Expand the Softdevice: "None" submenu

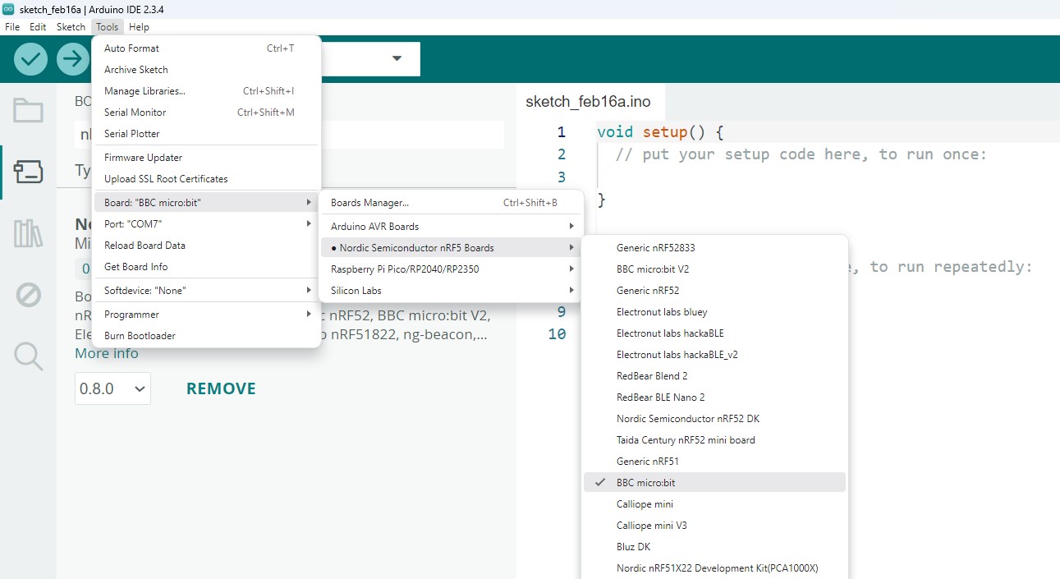click(x=205, y=290)
